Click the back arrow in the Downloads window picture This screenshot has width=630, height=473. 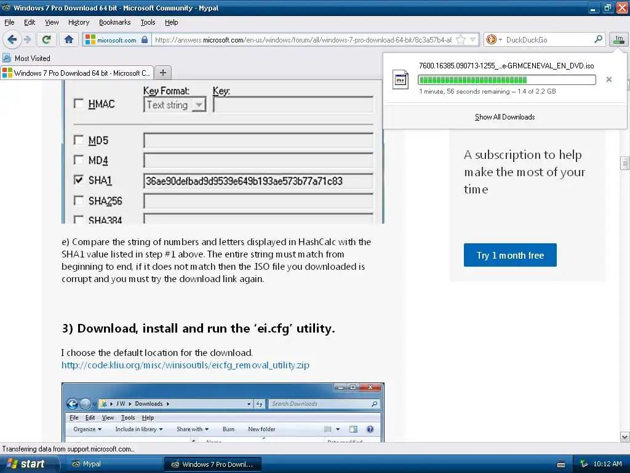73,403
